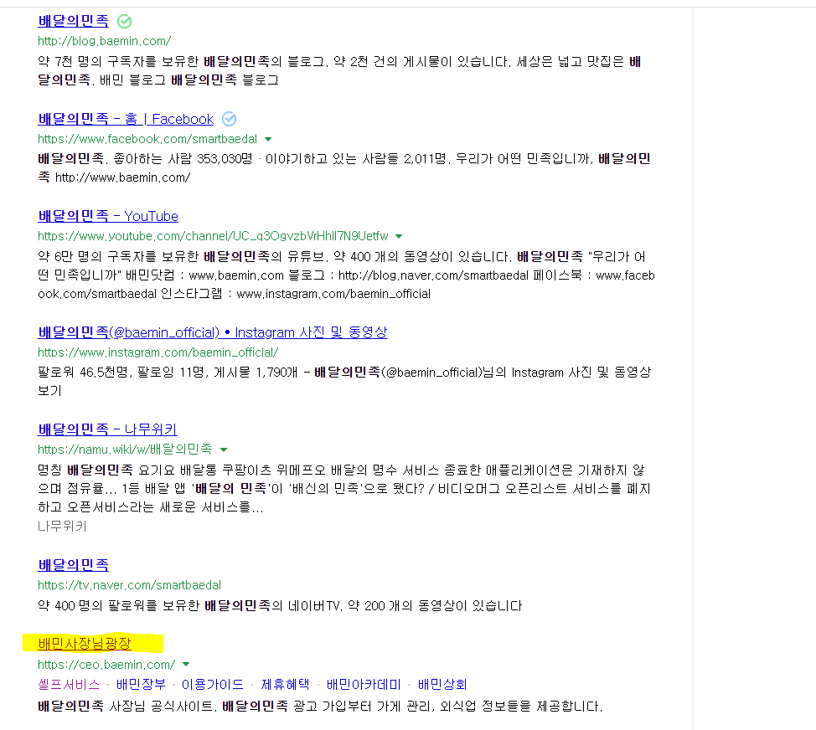Click the snippet 배달의민족 사장님 공식사이트
Viewport: 816px width, 730px height.
pos(320,706)
